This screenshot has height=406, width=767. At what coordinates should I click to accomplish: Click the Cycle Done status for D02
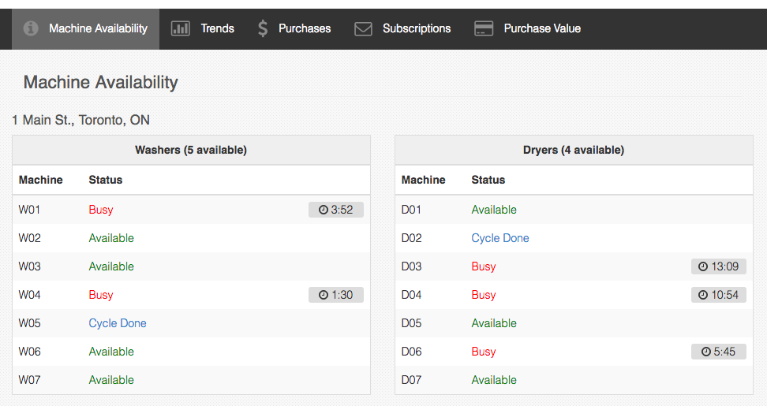[x=500, y=238]
